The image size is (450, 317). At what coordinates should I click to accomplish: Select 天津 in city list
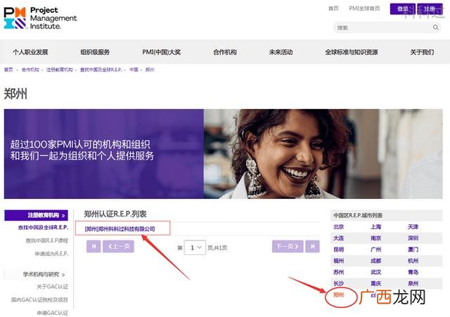coord(413,226)
